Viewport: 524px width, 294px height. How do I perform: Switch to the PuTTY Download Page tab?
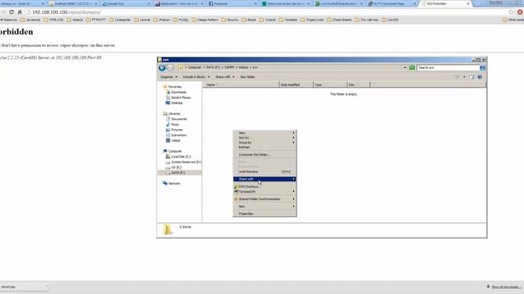click(392, 3)
